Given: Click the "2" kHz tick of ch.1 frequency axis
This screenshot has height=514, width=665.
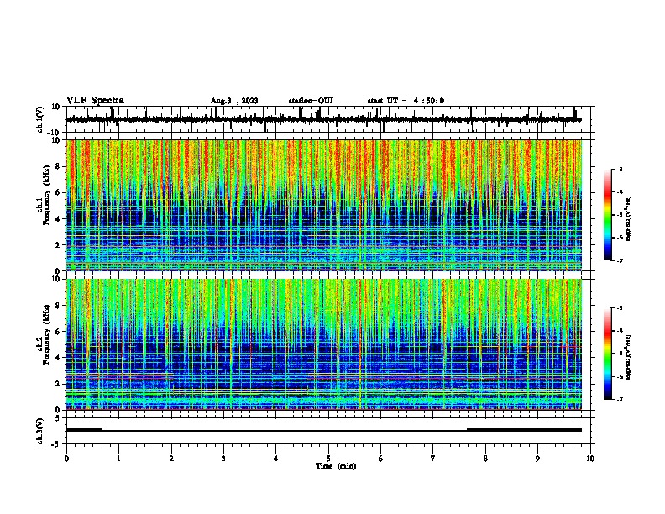Looking at the screenshot, I should 58,245.
